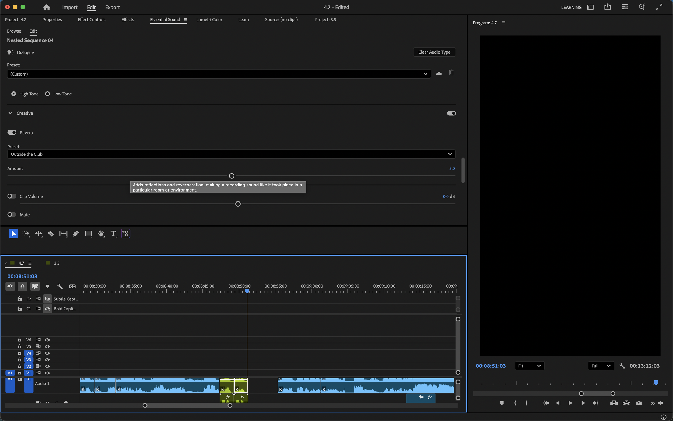673x421 pixels.
Task: Click the Clear Audio Type button
Action: click(434, 52)
